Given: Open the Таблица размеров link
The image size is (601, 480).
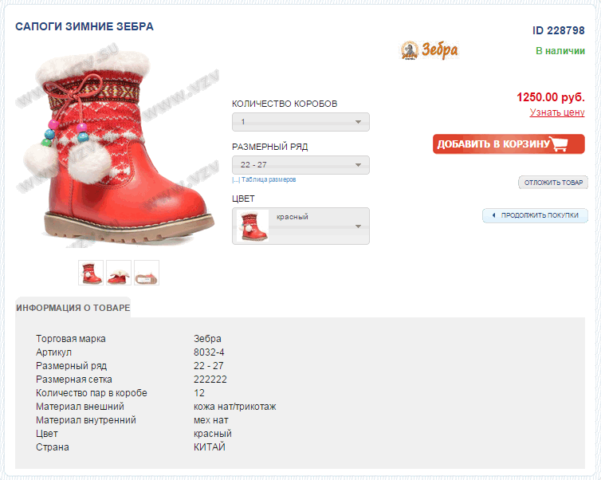Looking at the screenshot, I should coord(269,179).
